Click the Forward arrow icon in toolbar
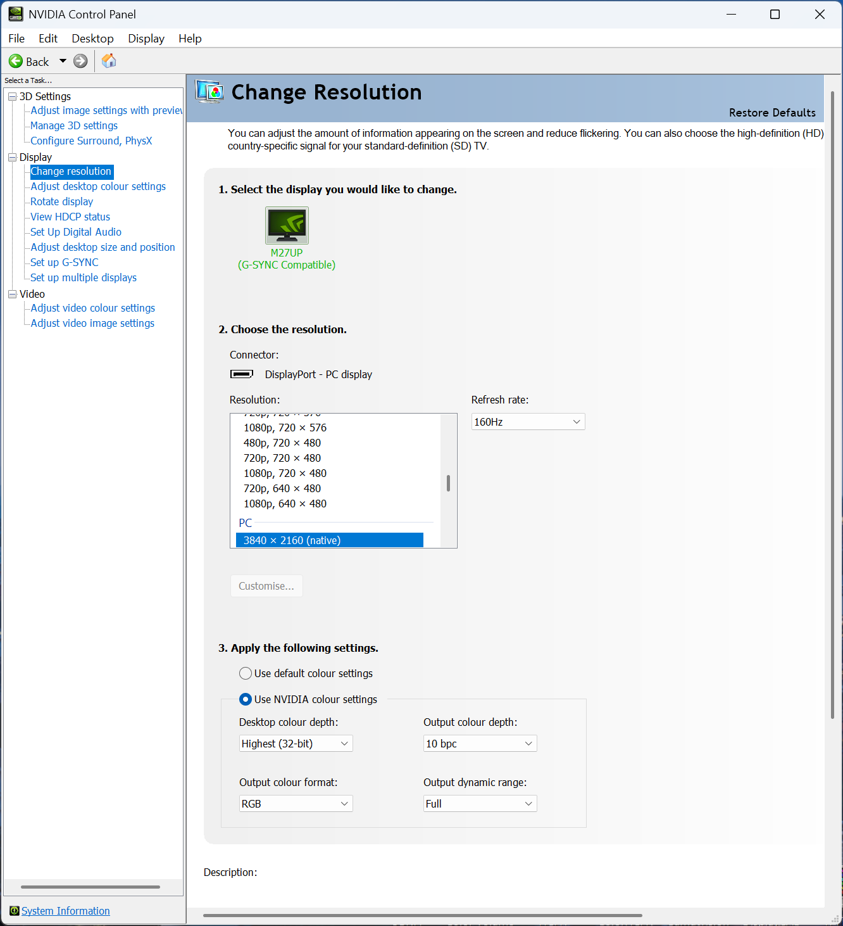 80,61
